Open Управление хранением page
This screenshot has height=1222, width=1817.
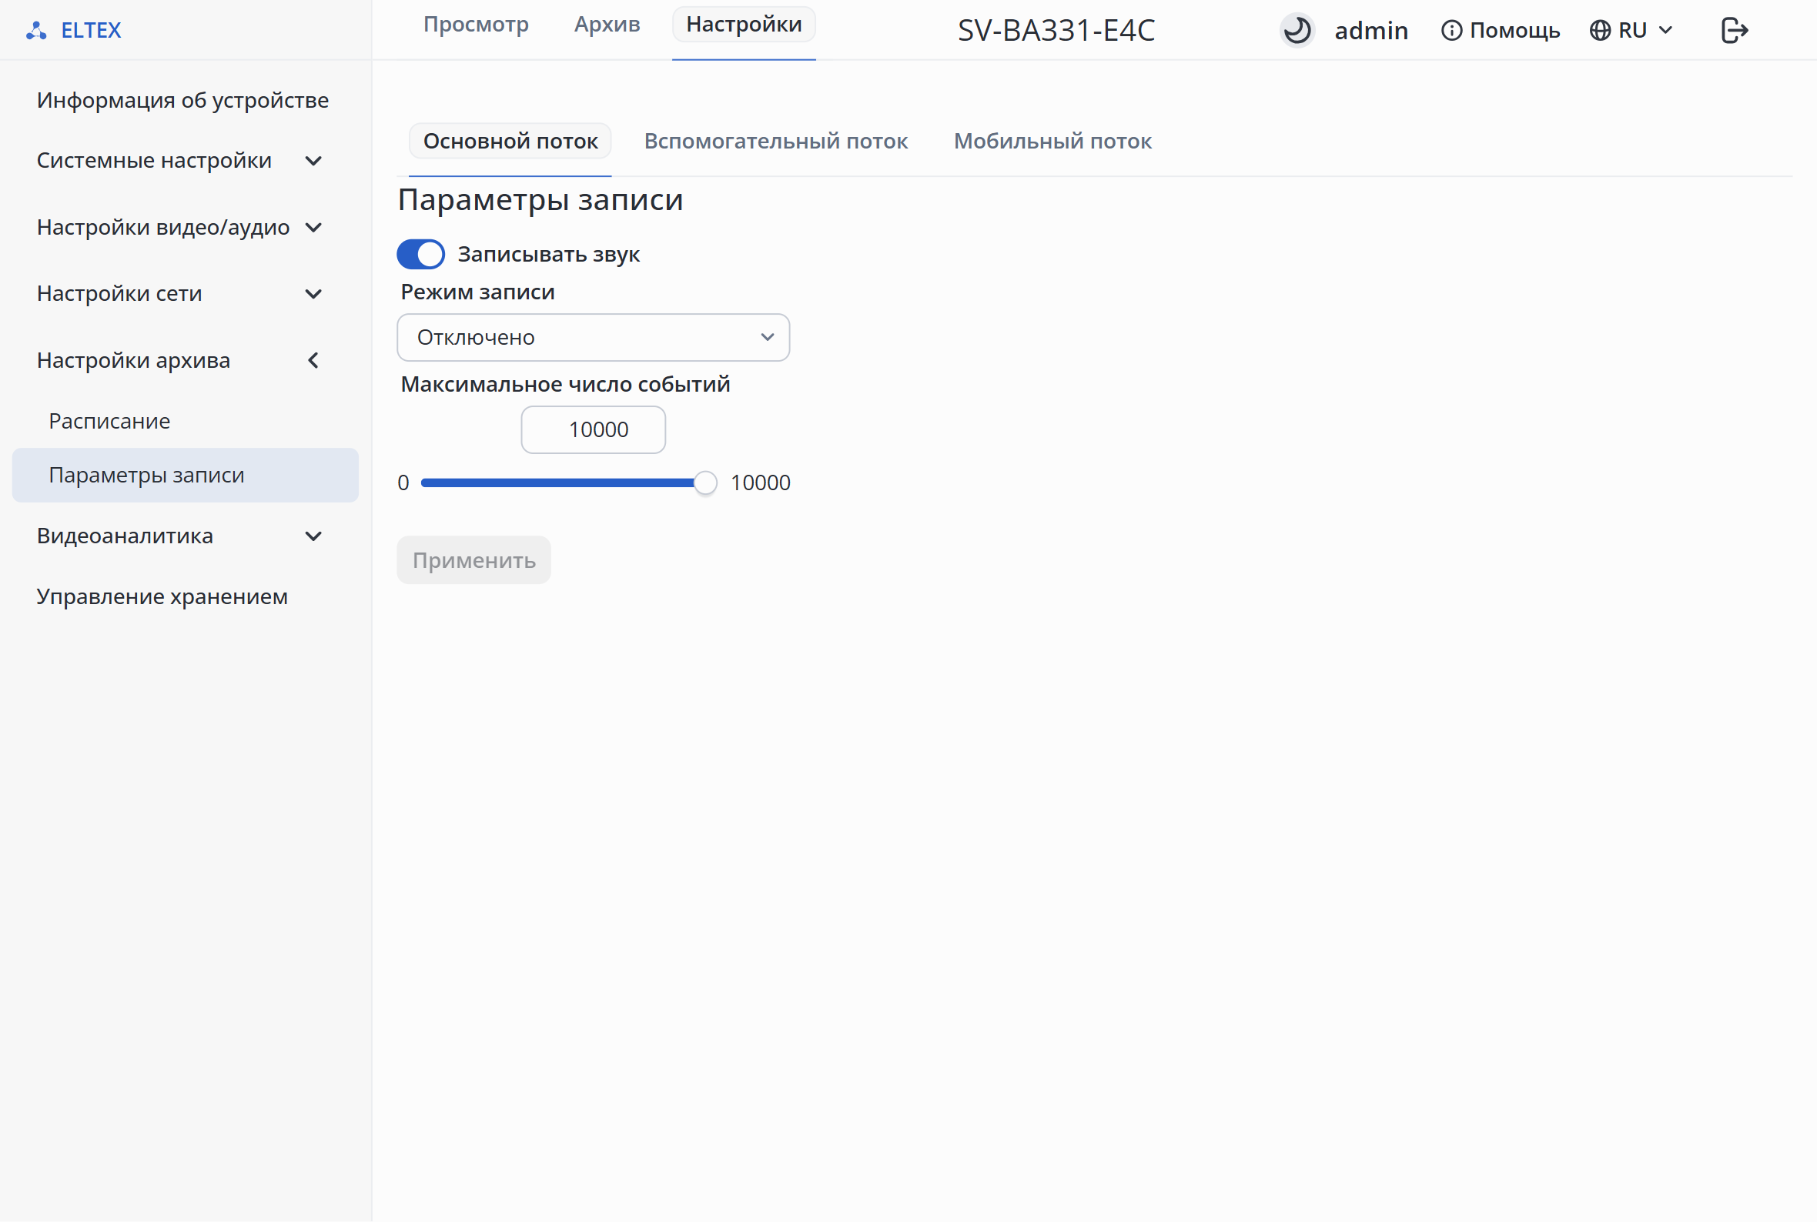click(x=162, y=597)
